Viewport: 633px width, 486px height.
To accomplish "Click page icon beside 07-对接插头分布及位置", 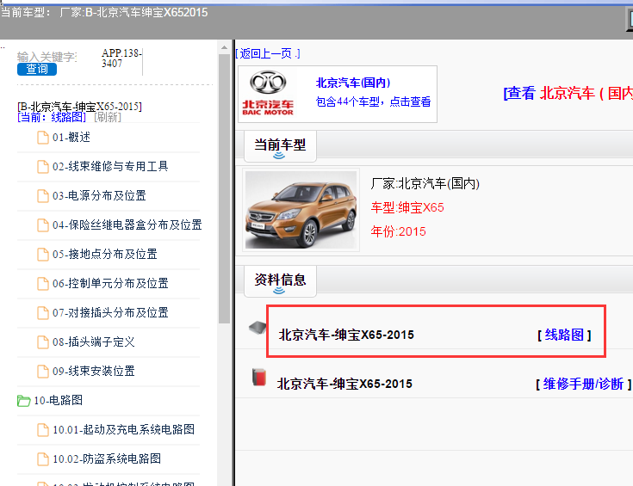I will pos(43,313).
